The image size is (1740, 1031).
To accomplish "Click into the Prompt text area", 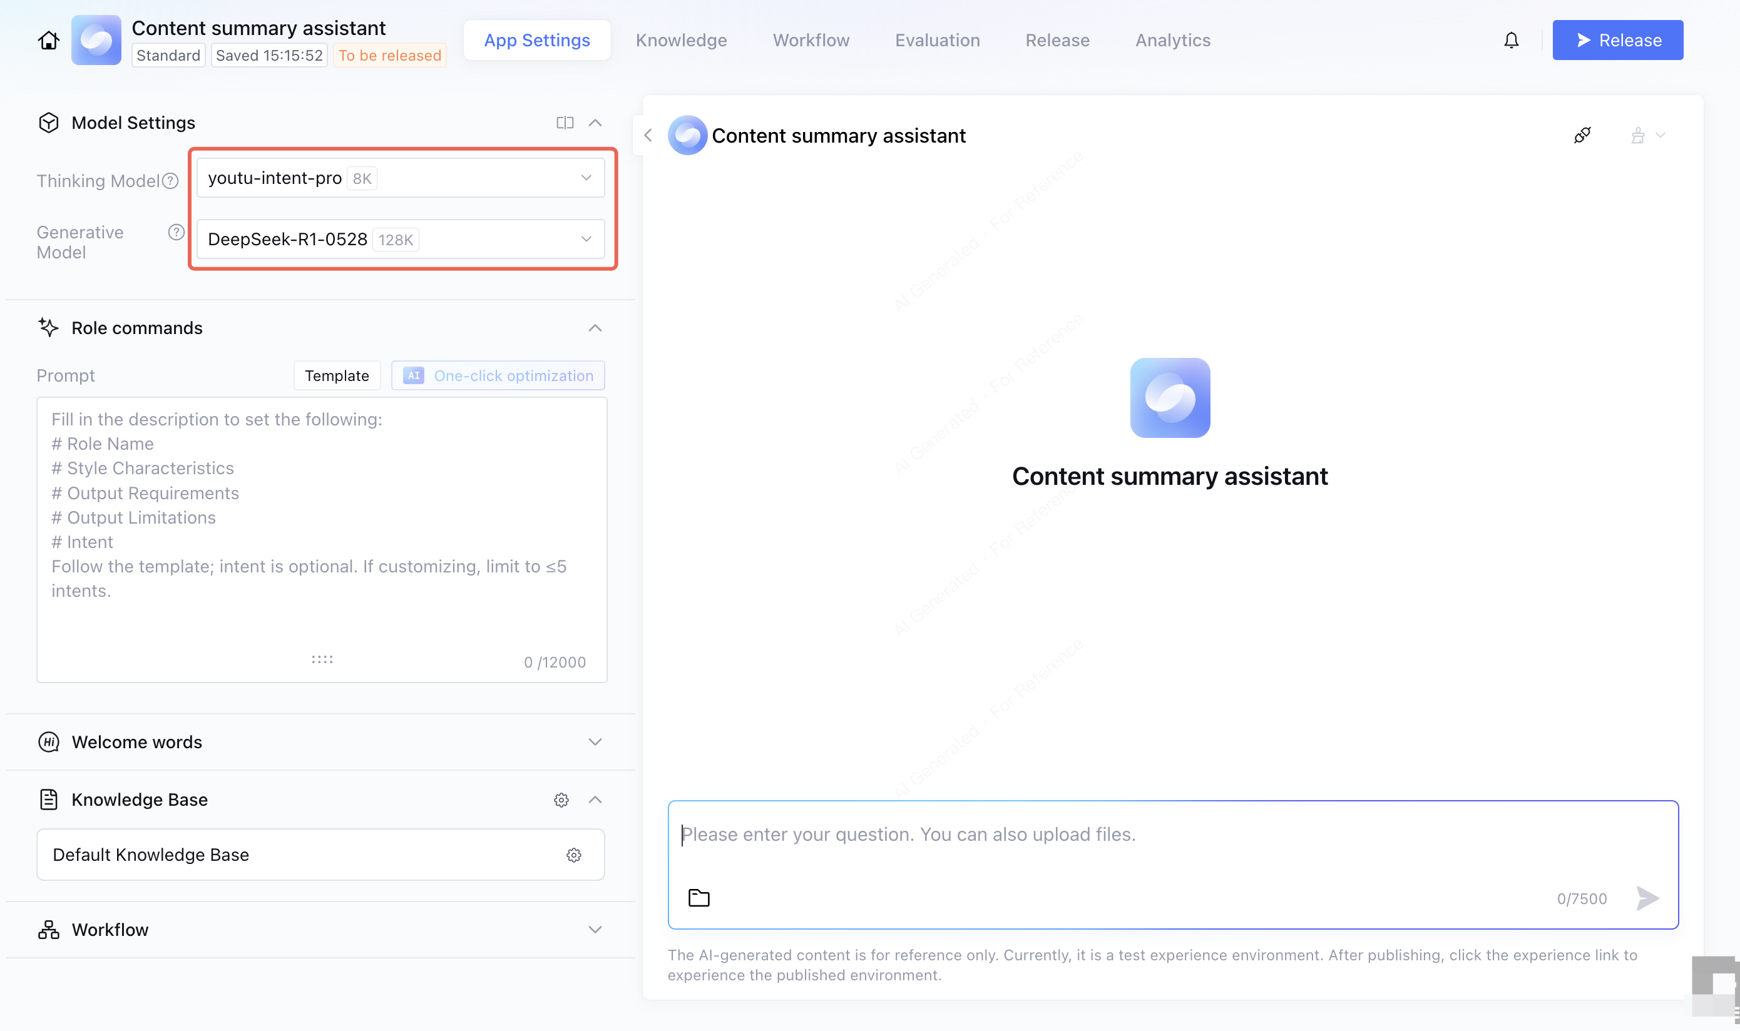I will (321, 528).
